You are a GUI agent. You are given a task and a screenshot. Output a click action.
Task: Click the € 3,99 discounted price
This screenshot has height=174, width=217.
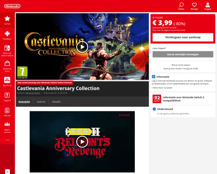(162, 23)
